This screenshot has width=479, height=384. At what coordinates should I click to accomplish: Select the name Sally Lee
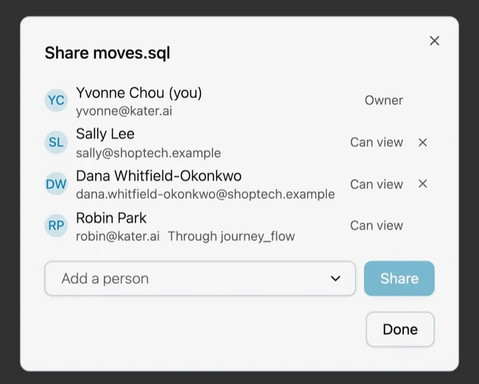click(105, 134)
